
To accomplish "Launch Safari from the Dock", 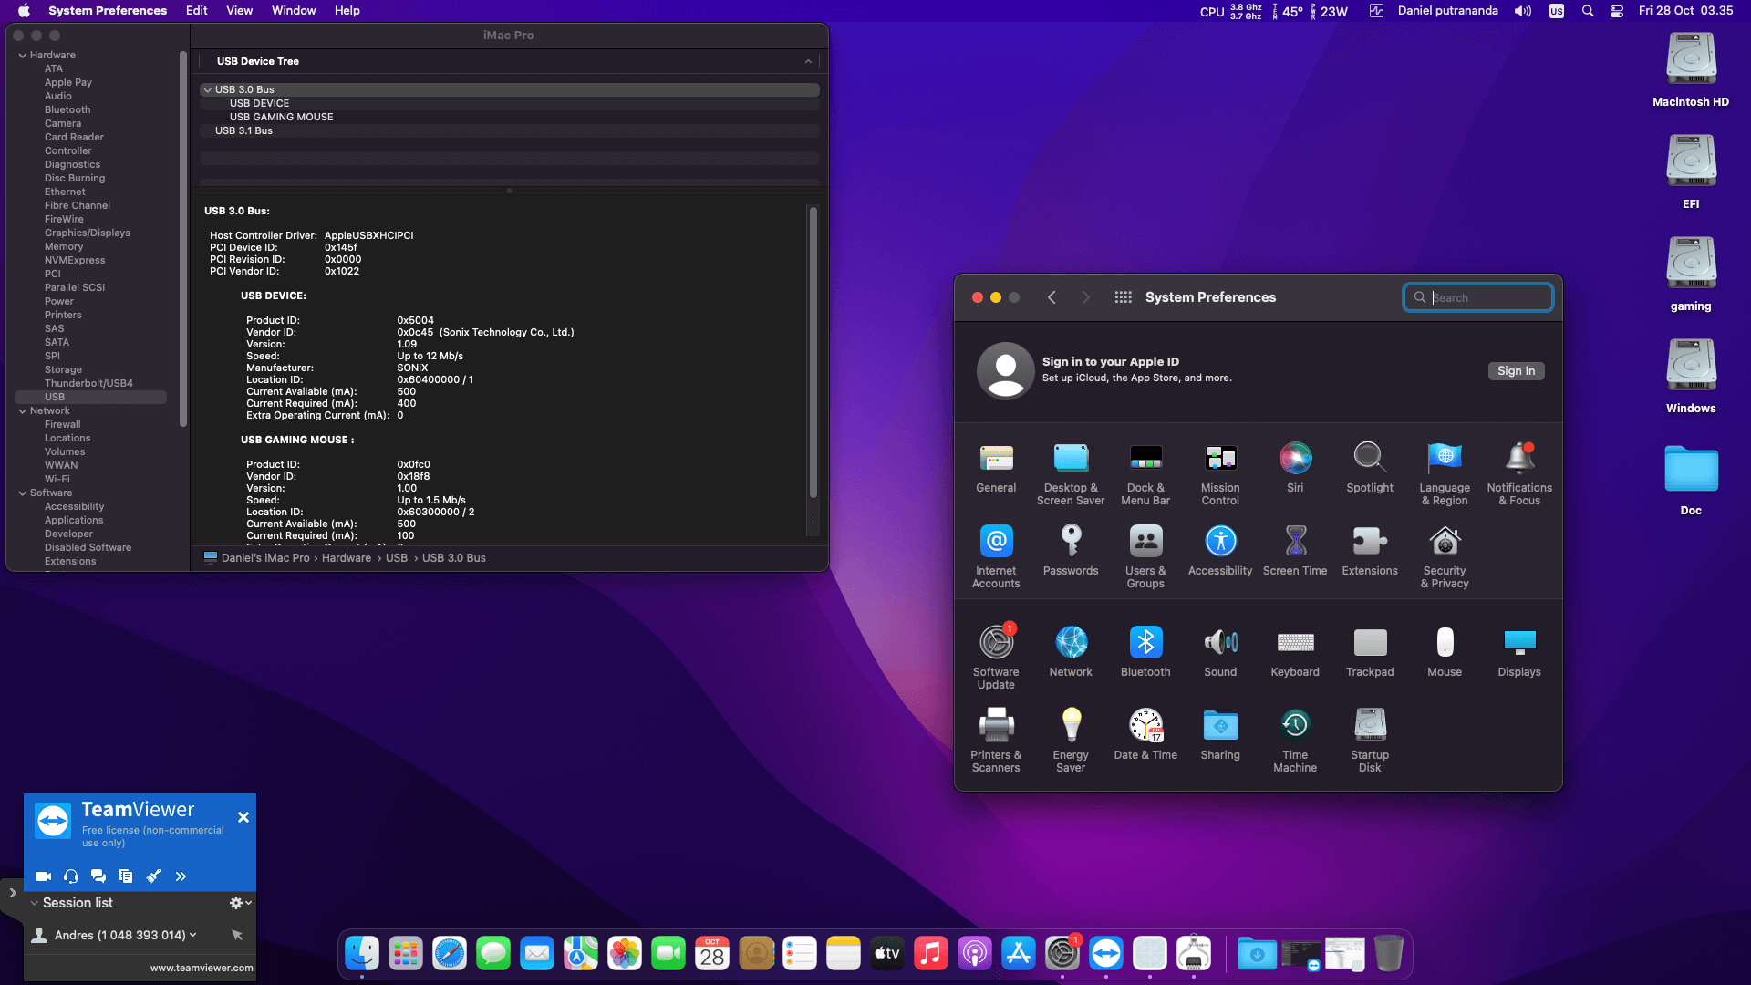I will click(450, 954).
